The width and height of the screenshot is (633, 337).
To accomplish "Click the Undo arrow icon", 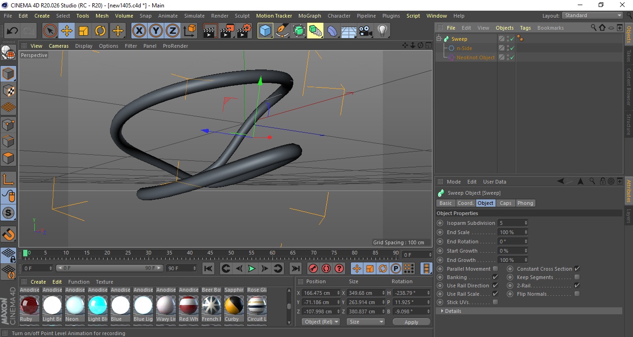I will (13, 31).
